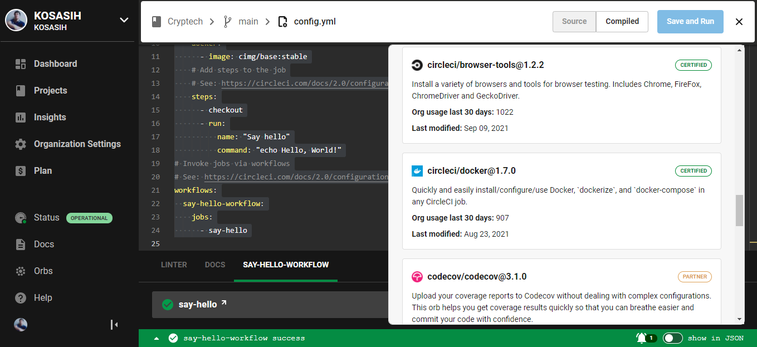The image size is (757, 347).
Task: Click the notification bell icon
Action: [642, 338]
